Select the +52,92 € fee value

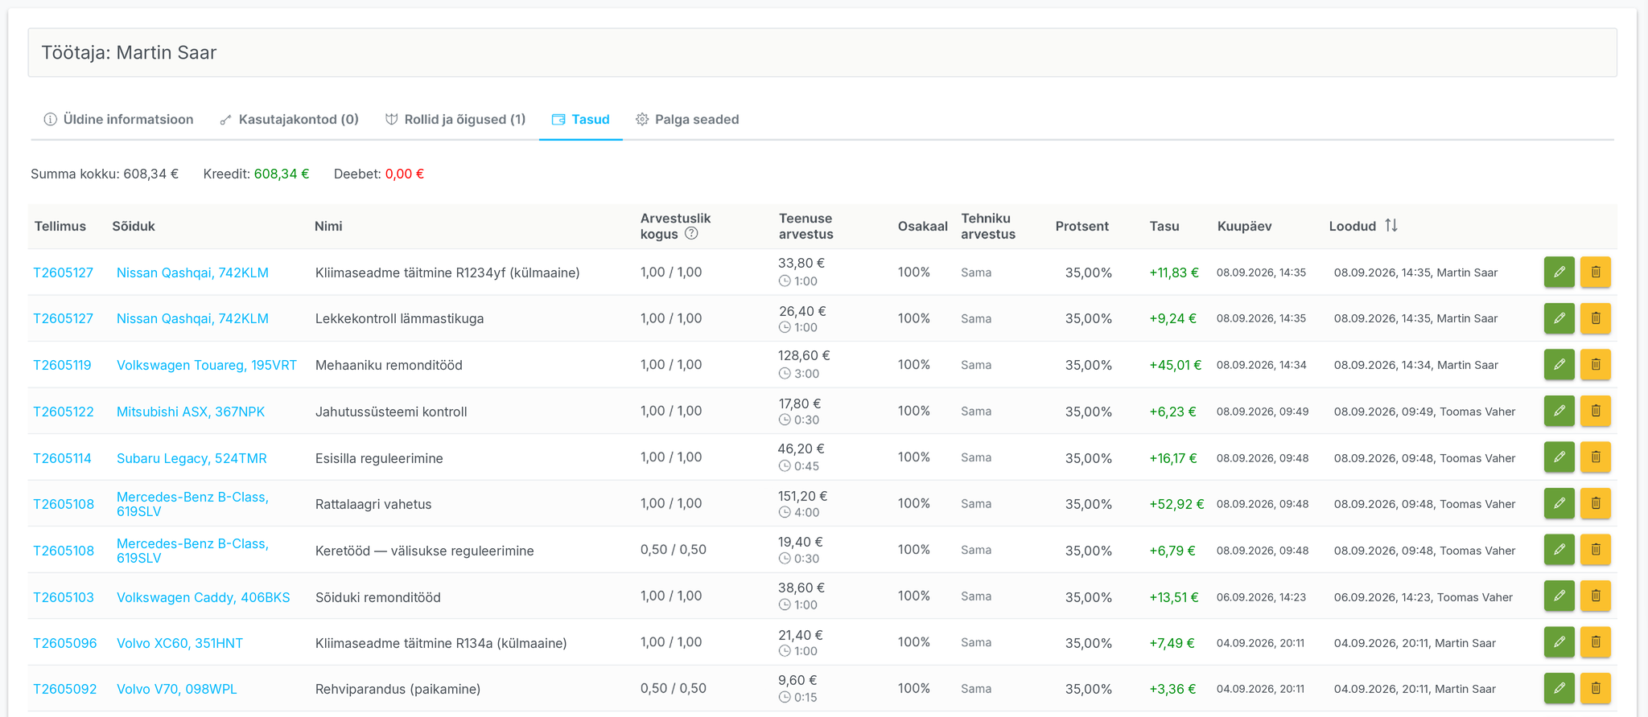tap(1176, 504)
